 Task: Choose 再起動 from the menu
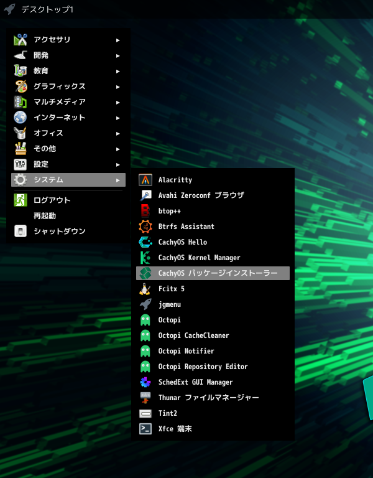(45, 215)
